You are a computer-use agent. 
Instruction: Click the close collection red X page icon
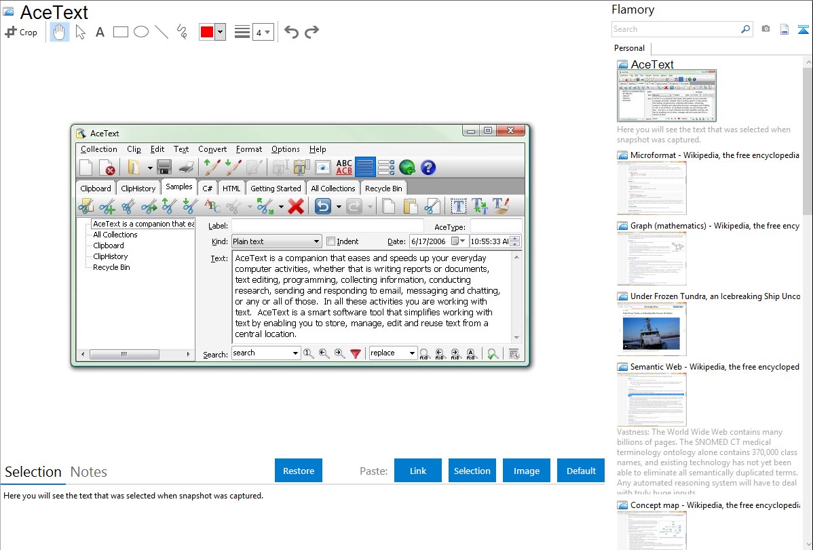[x=107, y=168]
